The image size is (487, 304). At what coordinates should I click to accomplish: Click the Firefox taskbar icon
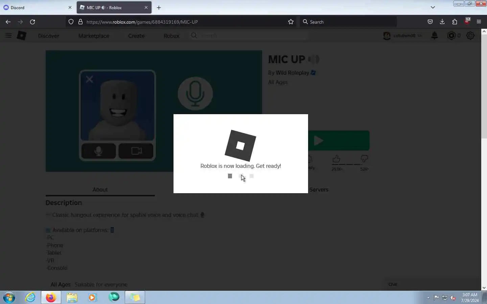click(x=51, y=298)
